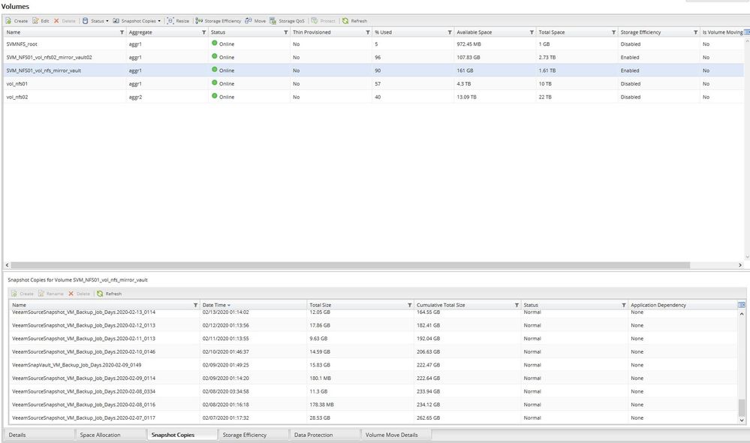
Task: Expand the Snapshot Copies toolbar dropdown
Action: click(137, 21)
